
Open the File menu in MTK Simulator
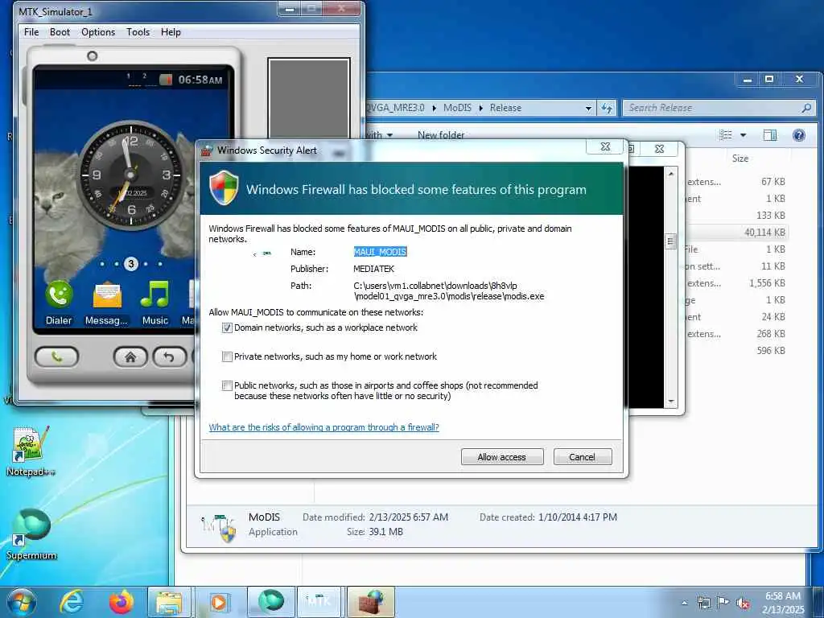pos(31,32)
